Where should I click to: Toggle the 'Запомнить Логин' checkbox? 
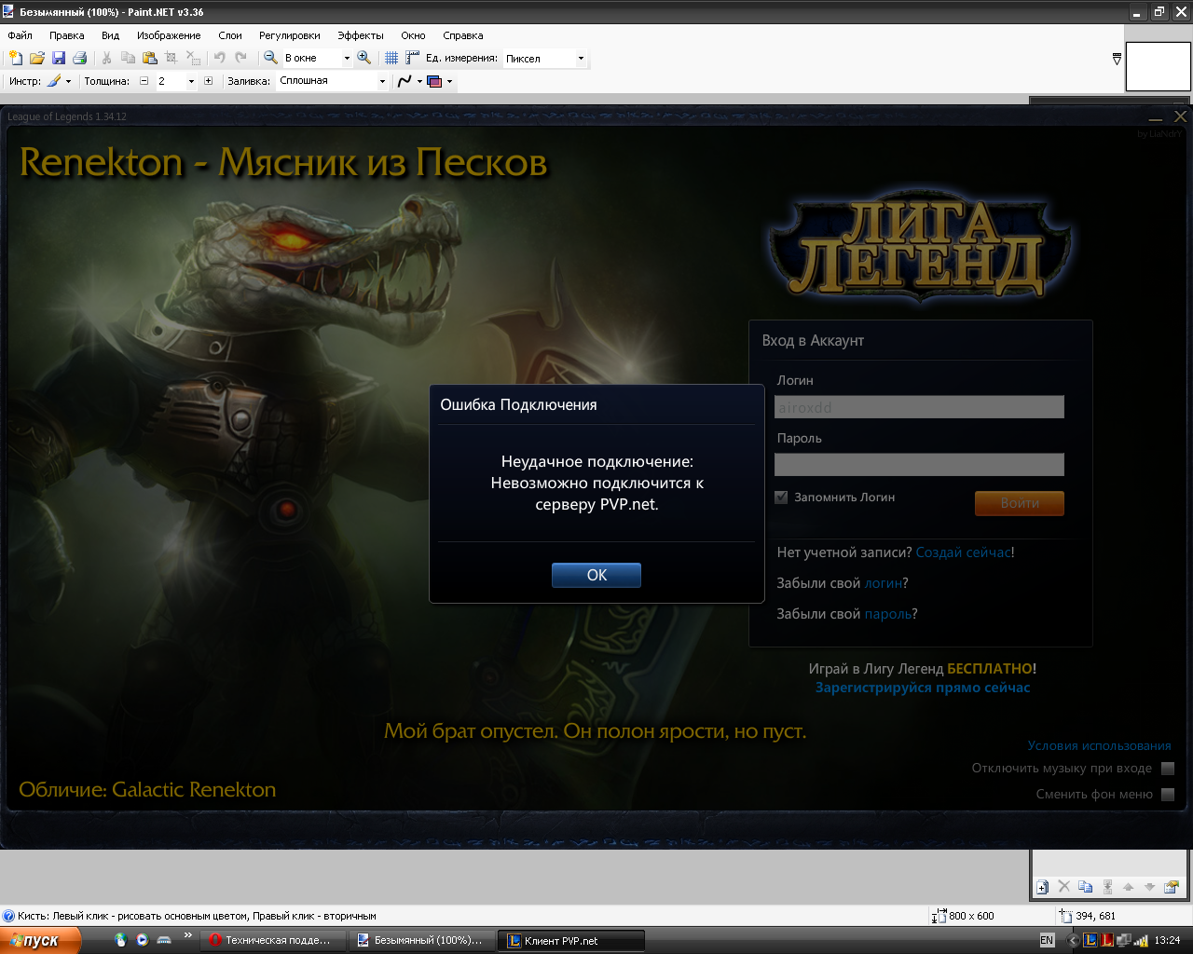tap(782, 497)
